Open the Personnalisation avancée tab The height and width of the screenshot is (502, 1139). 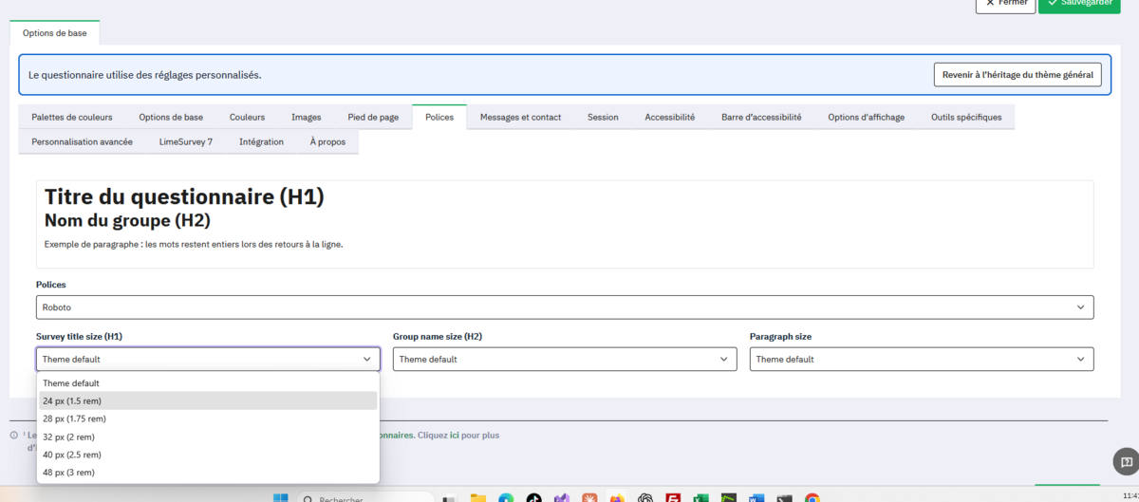82,141
